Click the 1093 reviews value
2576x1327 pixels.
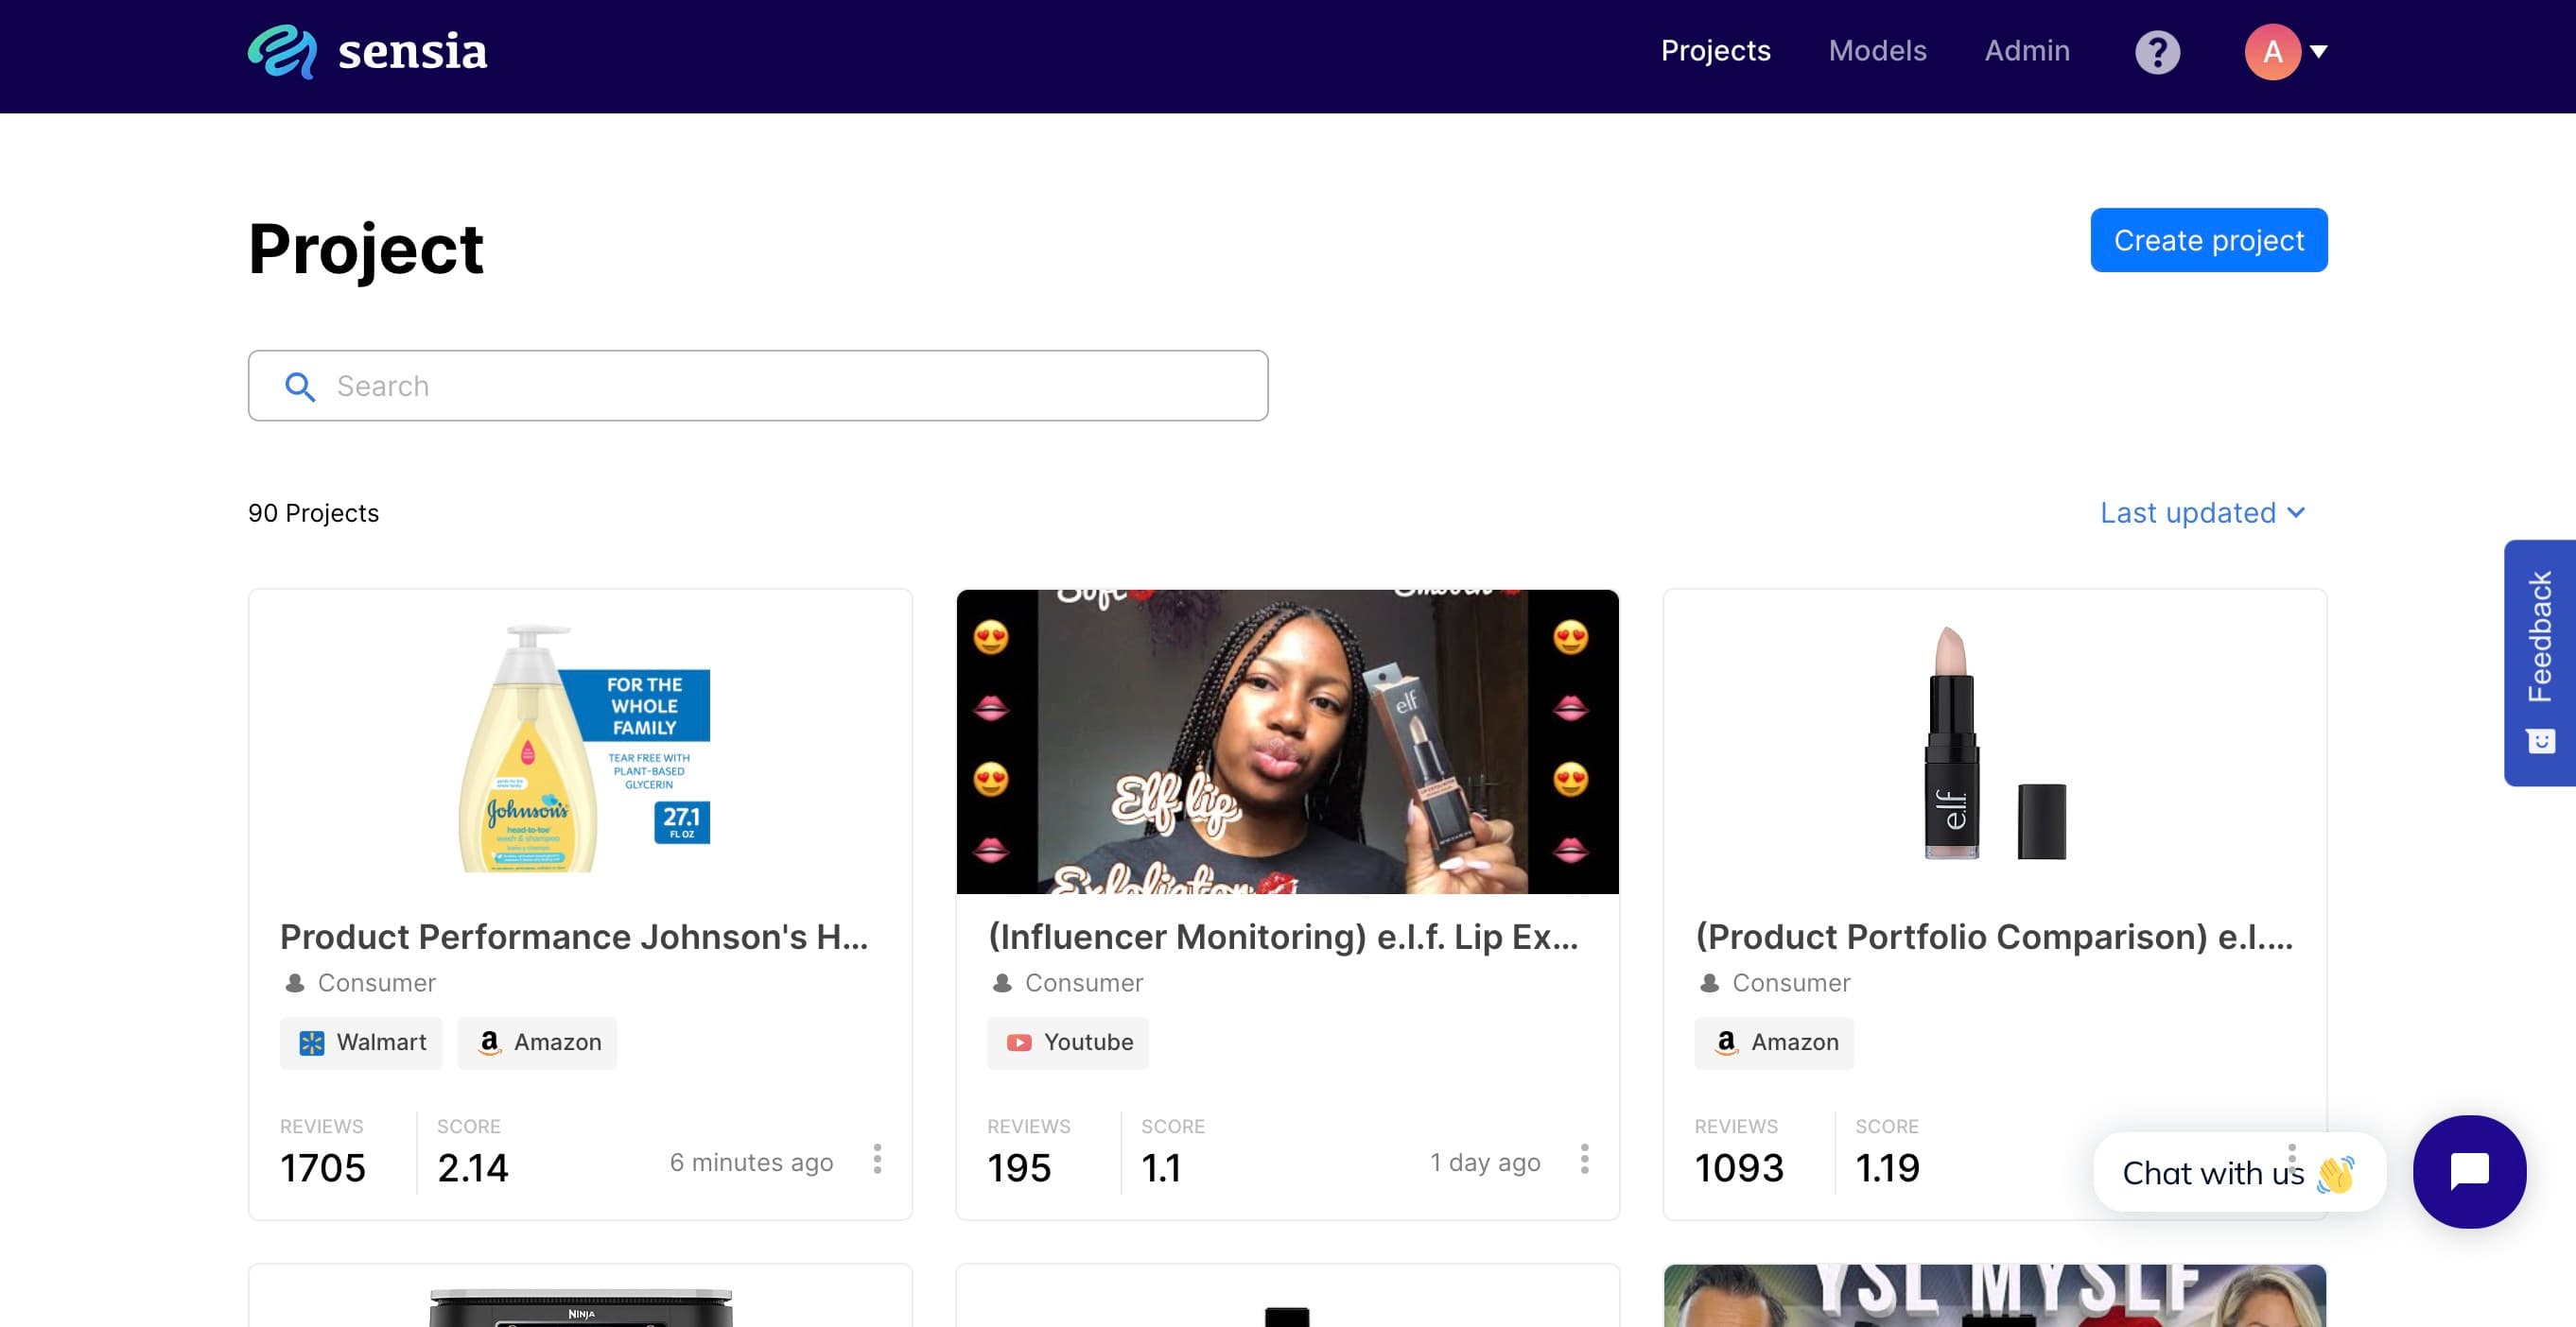coord(1739,1168)
